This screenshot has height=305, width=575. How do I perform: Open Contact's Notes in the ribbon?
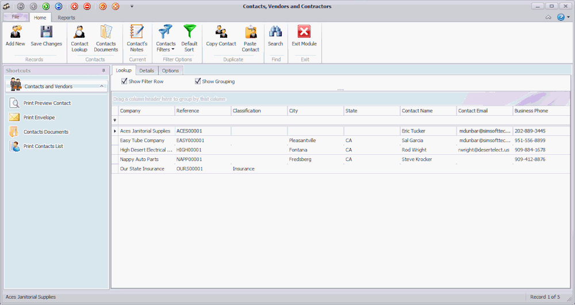coord(137,32)
